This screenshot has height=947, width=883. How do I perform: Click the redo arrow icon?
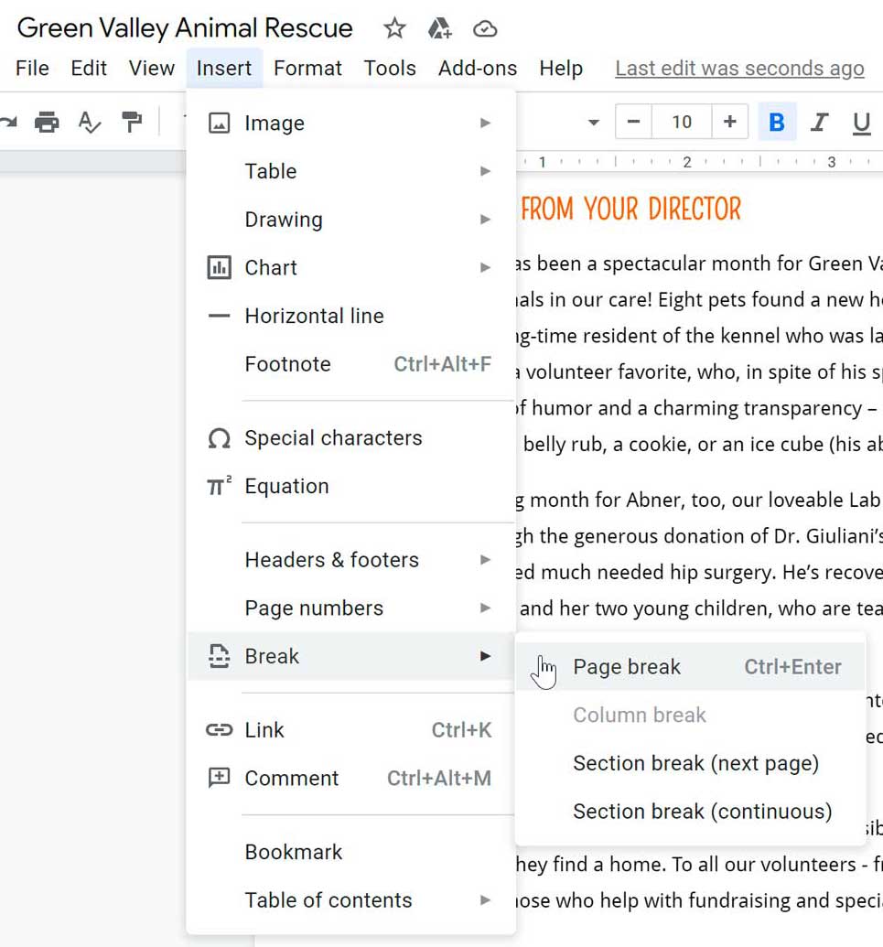[8, 122]
